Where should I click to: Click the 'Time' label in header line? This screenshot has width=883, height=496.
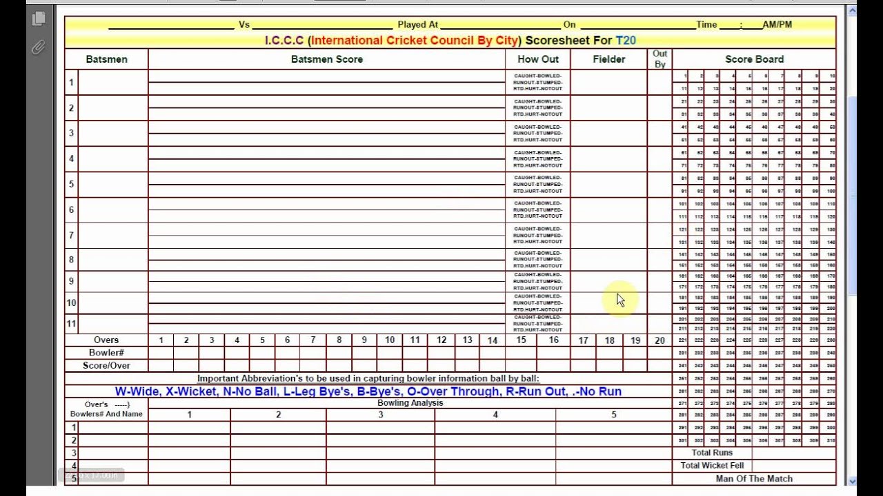point(706,24)
